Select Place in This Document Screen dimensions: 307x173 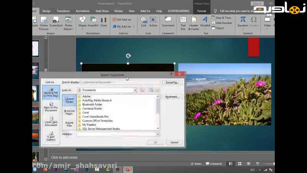[x=51, y=107]
